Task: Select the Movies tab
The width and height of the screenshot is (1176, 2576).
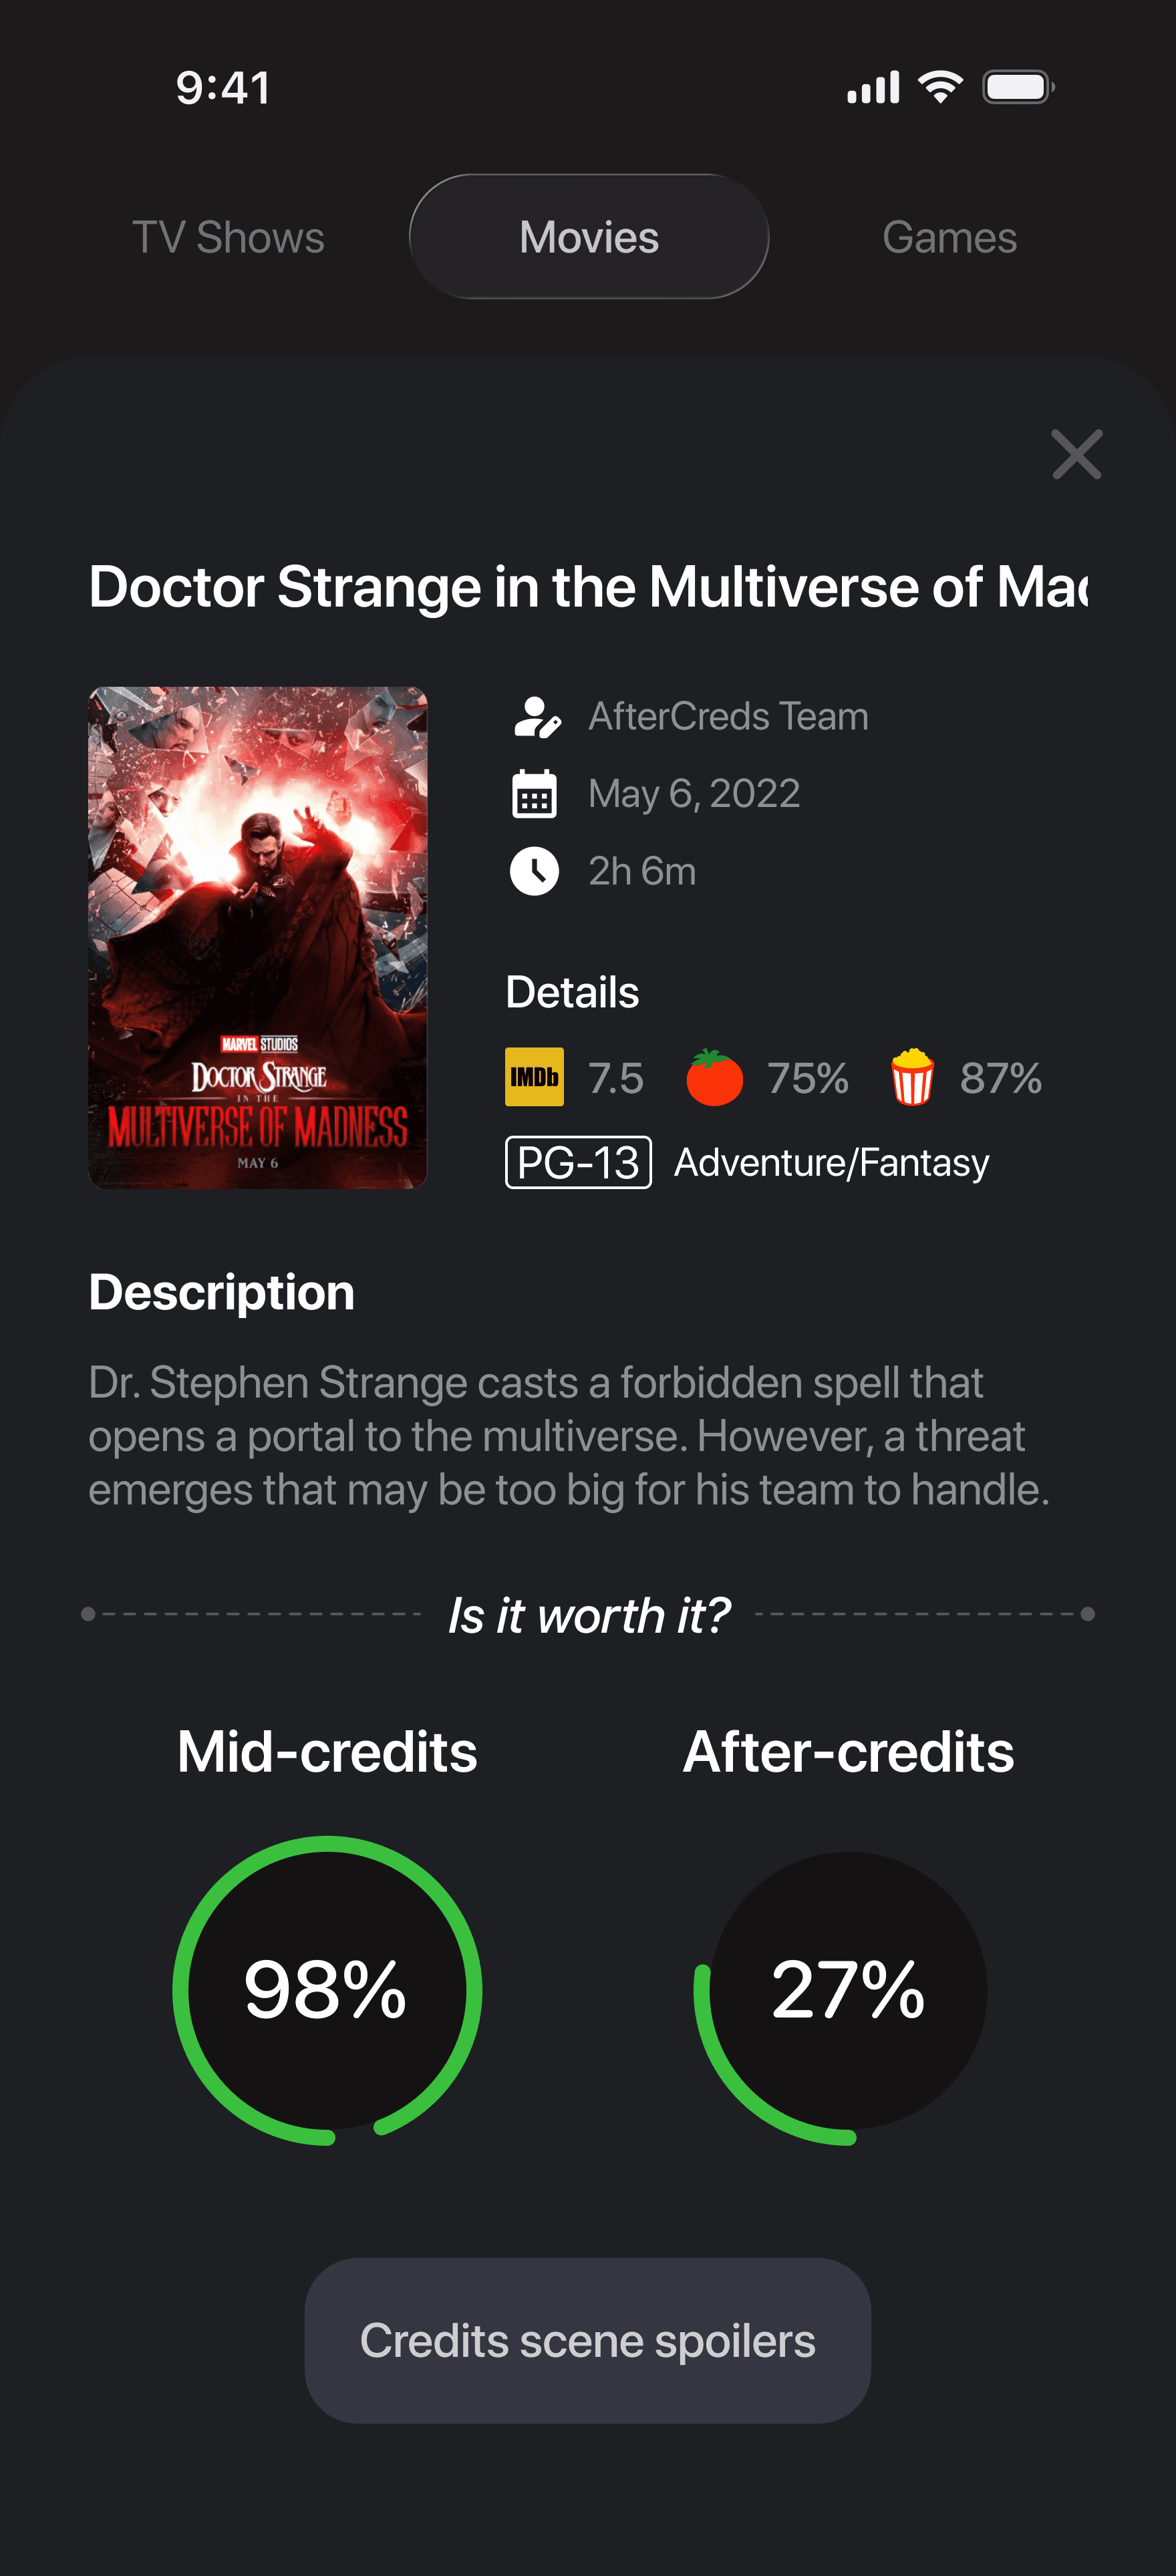Action: 589,237
